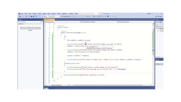Open the Extensions menu
Viewport: 181px width, 102px height.
coord(64,14)
